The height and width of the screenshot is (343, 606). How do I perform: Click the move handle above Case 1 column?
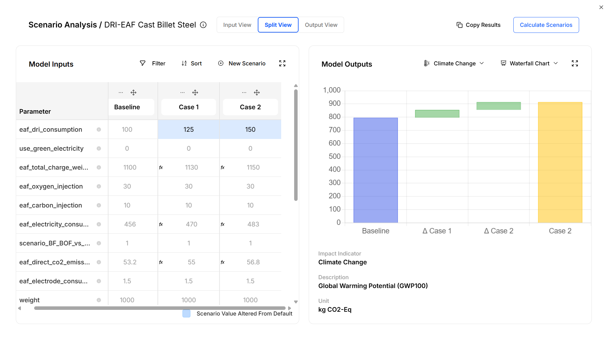click(x=195, y=93)
